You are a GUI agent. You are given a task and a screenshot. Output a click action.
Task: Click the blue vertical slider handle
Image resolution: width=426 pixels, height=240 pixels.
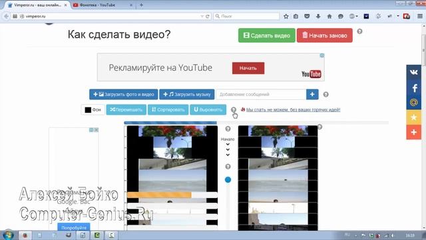228,179
